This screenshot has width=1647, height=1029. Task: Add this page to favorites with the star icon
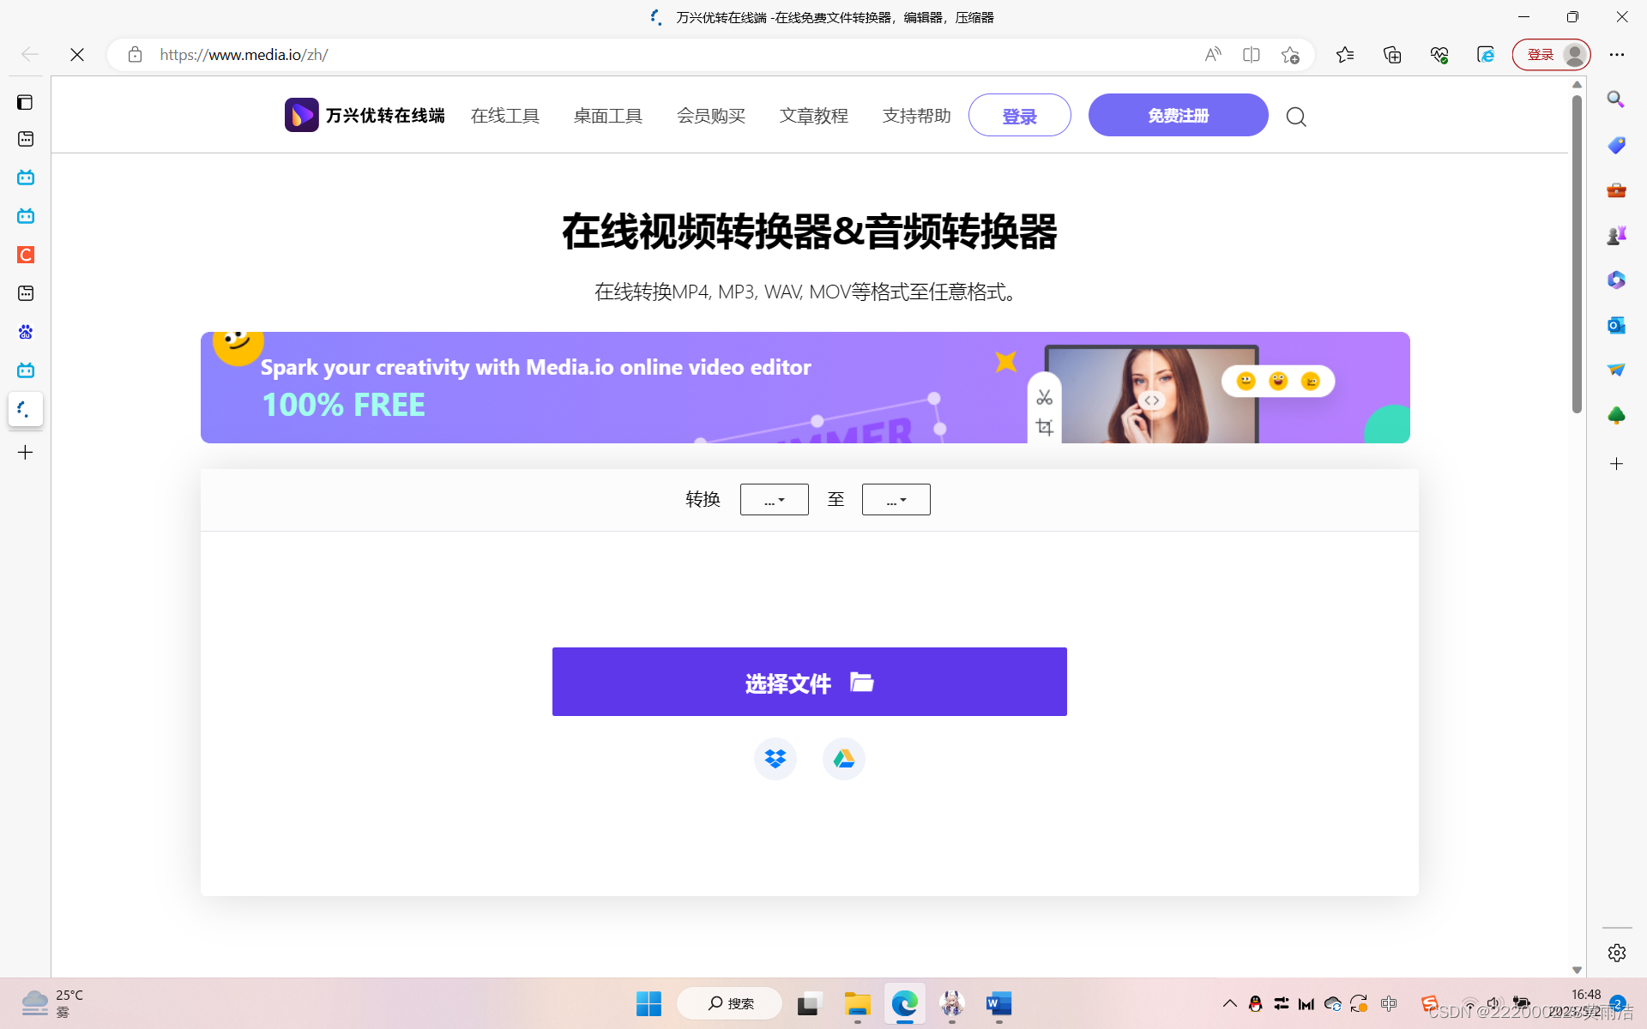coord(1290,55)
